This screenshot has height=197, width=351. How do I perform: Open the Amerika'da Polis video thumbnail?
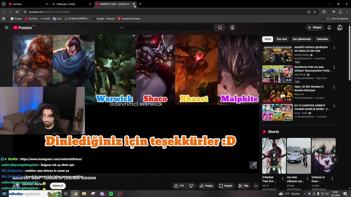pos(277,74)
